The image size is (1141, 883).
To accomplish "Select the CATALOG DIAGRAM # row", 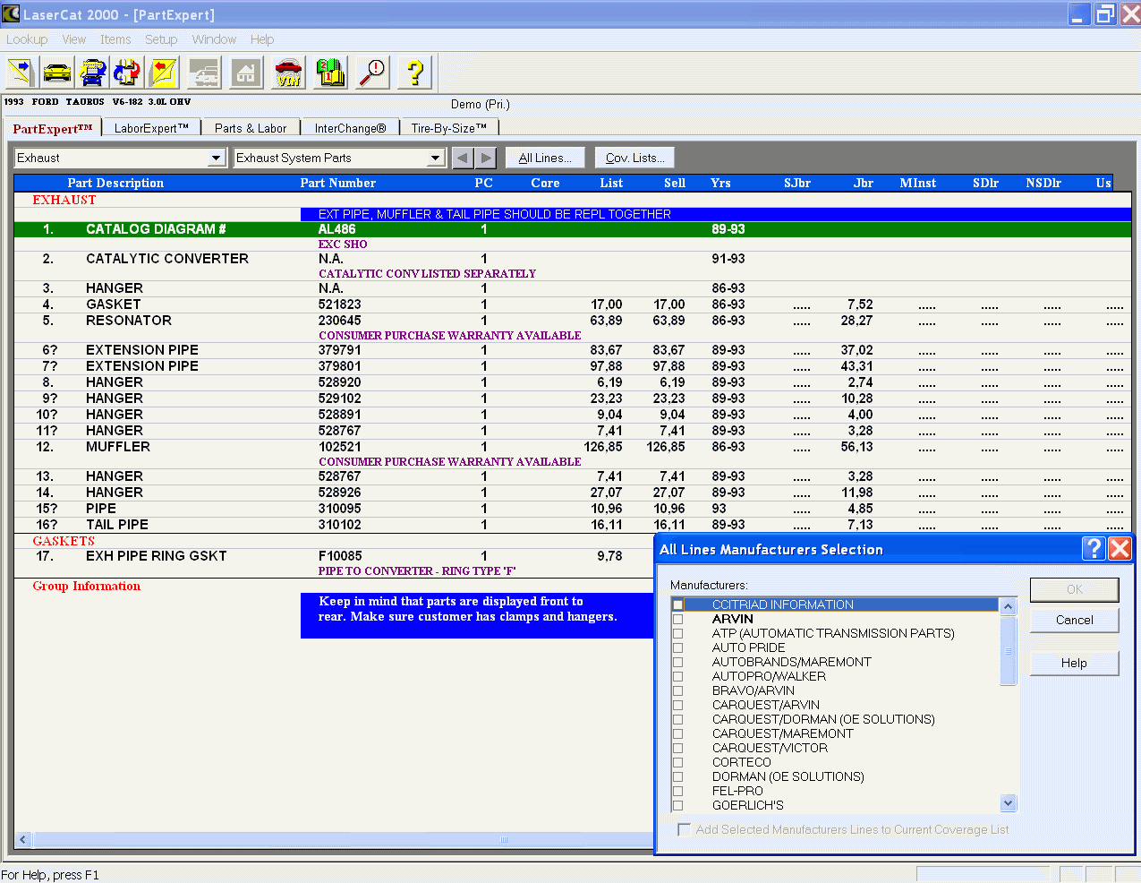I will point(573,229).
